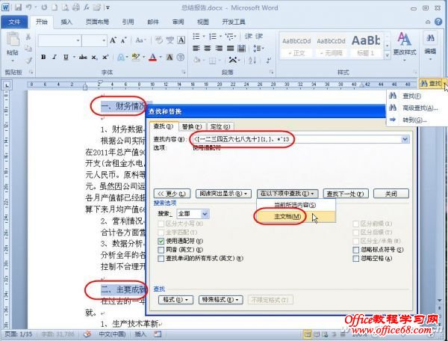This screenshot has width=448, height=341.
Task: Align text left
Action: (x=196, y=49)
